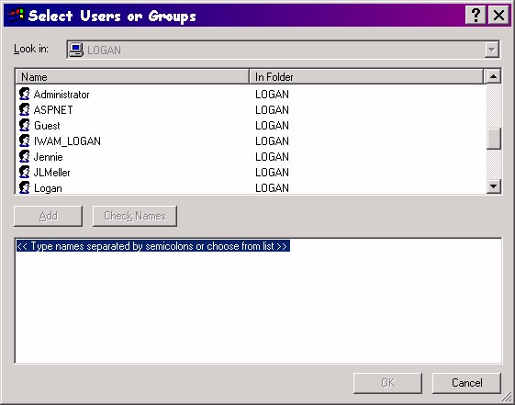Click the ASPNET user icon
Screen dimensions: 515x405
click(x=24, y=109)
